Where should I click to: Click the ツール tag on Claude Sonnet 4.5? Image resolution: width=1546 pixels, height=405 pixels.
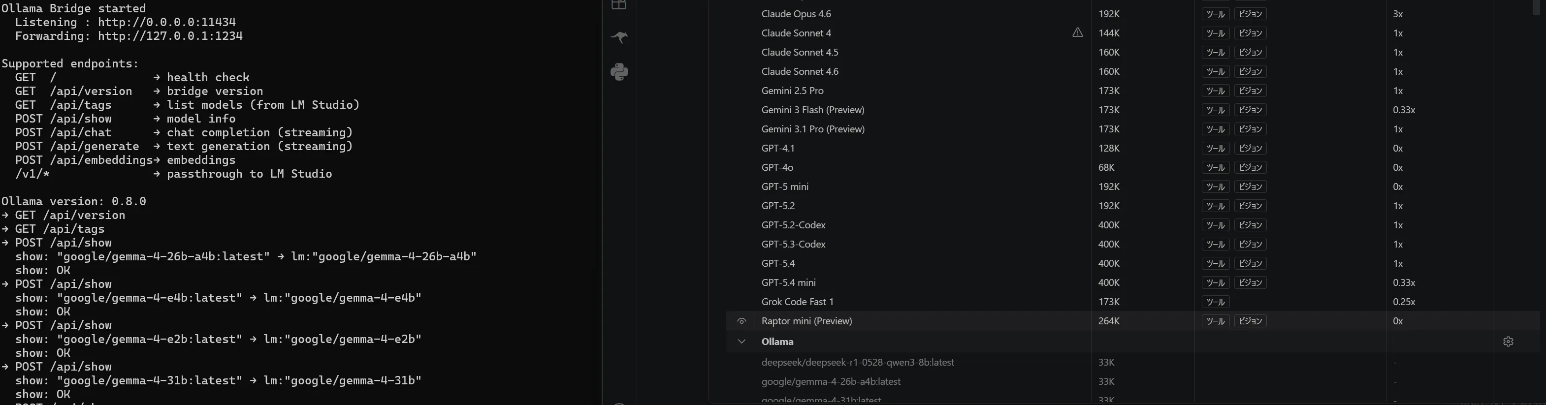[1215, 52]
